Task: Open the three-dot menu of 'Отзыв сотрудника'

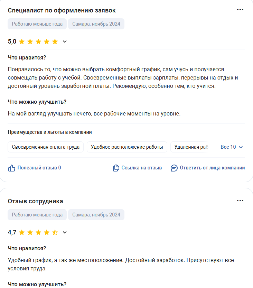Action: (240, 200)
